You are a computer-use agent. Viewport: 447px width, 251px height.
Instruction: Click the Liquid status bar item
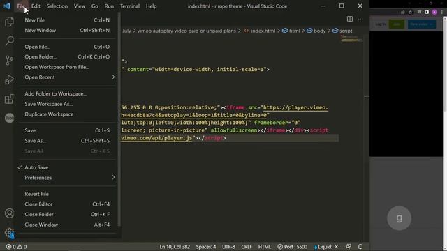tap(325, 247)
